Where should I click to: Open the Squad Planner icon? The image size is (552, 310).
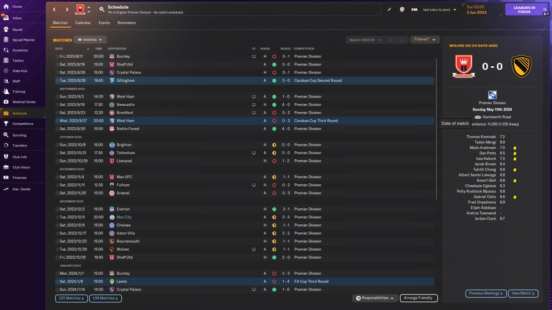click(x=6, y=40)
